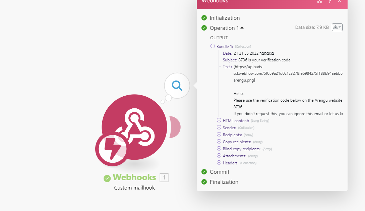365x211 pixels.
Task: Click the OUTPUT section heading
Action: coord(219,38)
